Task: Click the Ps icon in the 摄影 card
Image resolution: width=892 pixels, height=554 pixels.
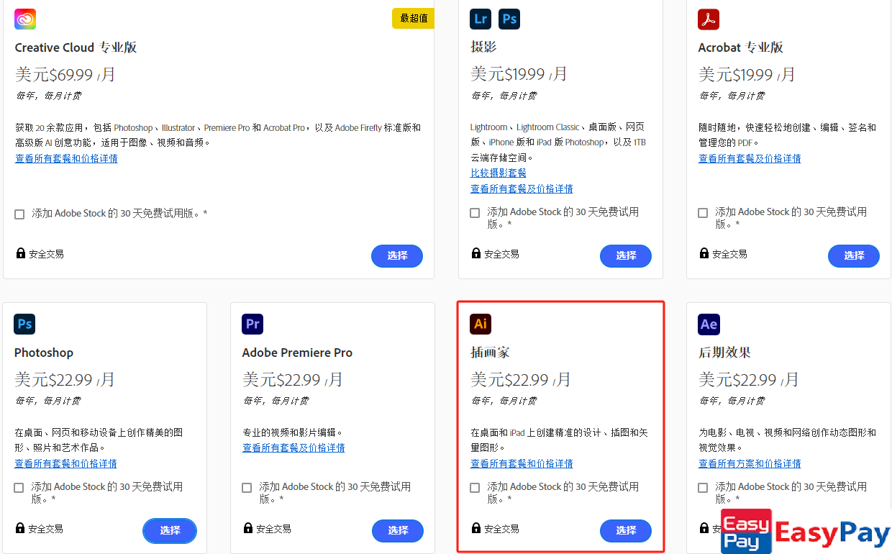Action: (509, 19)
